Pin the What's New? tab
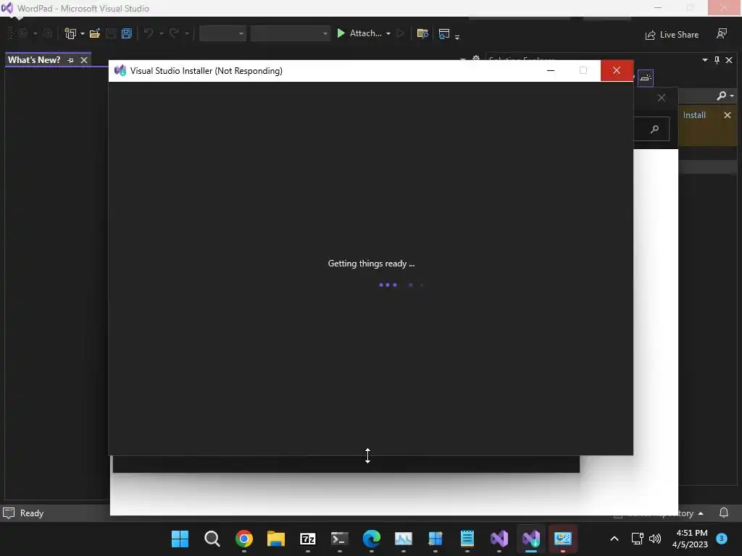The image size is (742, 556). pyautogui.click(x=70, y=60)
